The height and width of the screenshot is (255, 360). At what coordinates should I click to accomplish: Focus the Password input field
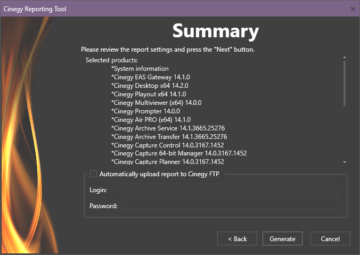[x=230, y=204]
